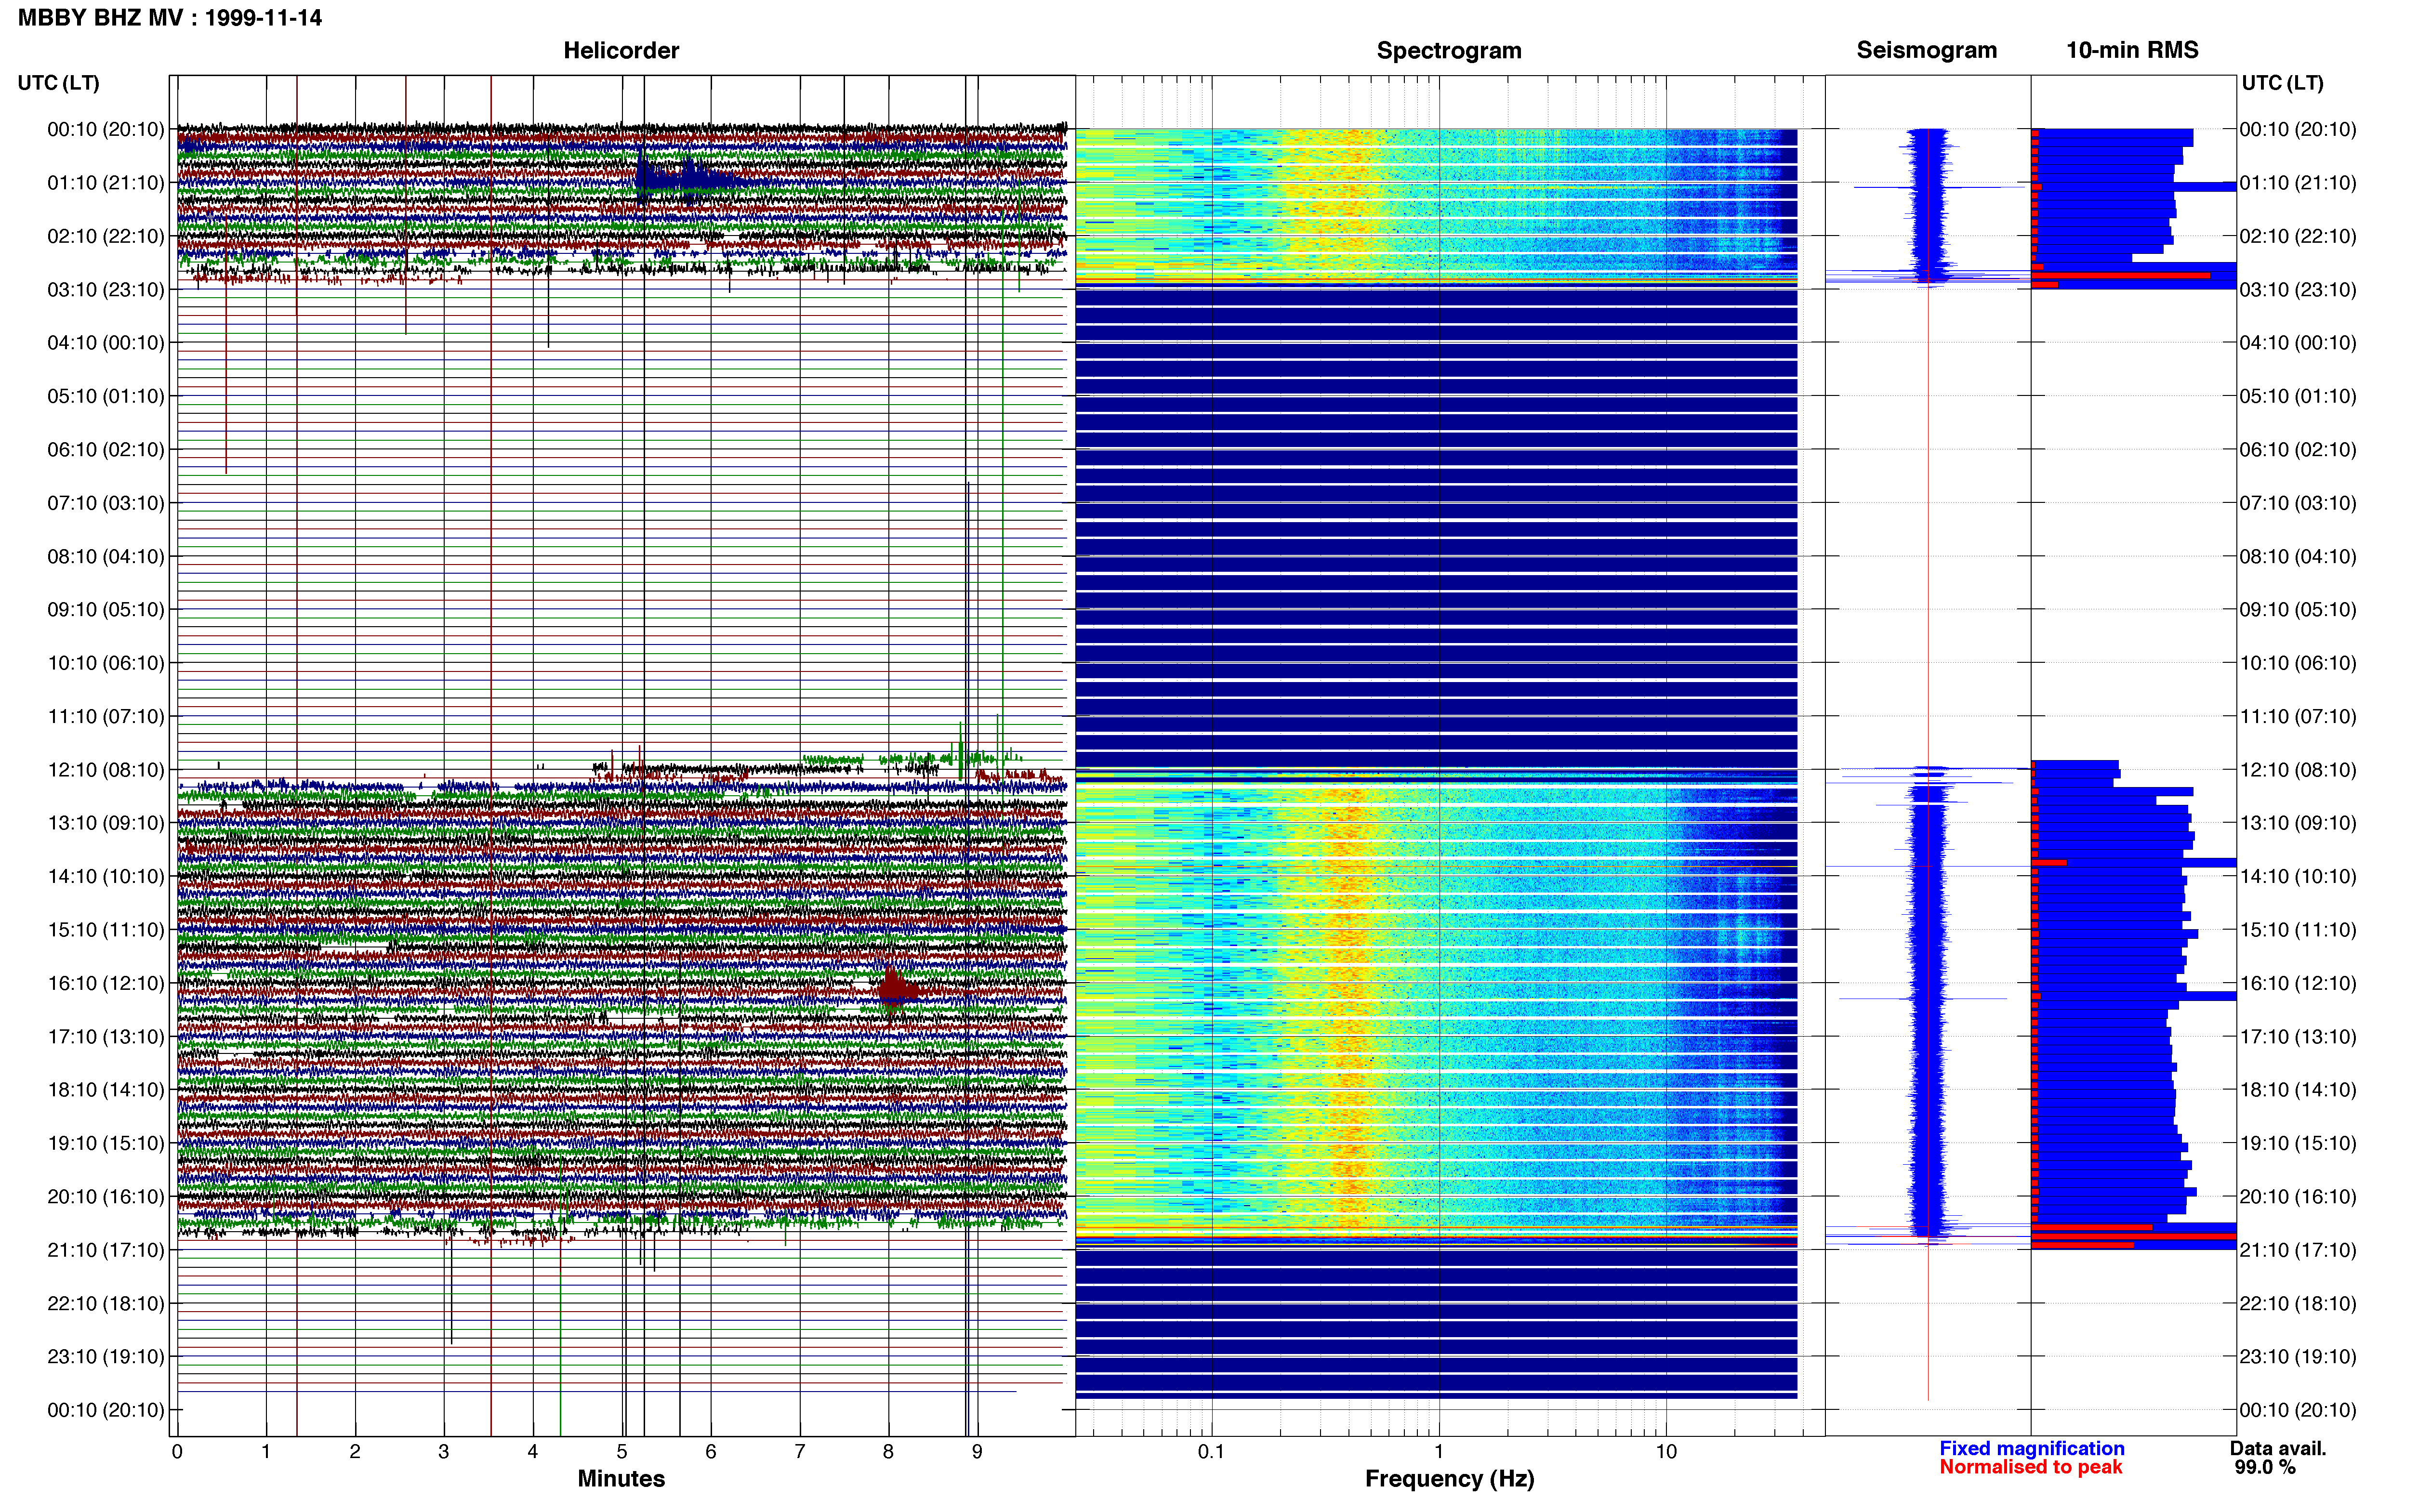Select the 'Spectrogram' panel heading
The height and width of the screenshot is (1512, 2418).
point(1449,50)
